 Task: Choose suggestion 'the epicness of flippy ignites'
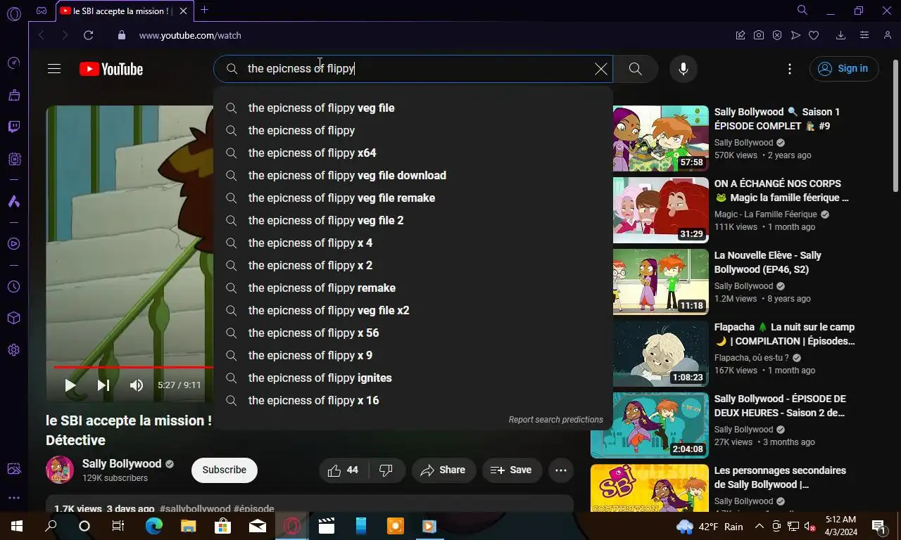pyautogui.click(x=412, y=378)
